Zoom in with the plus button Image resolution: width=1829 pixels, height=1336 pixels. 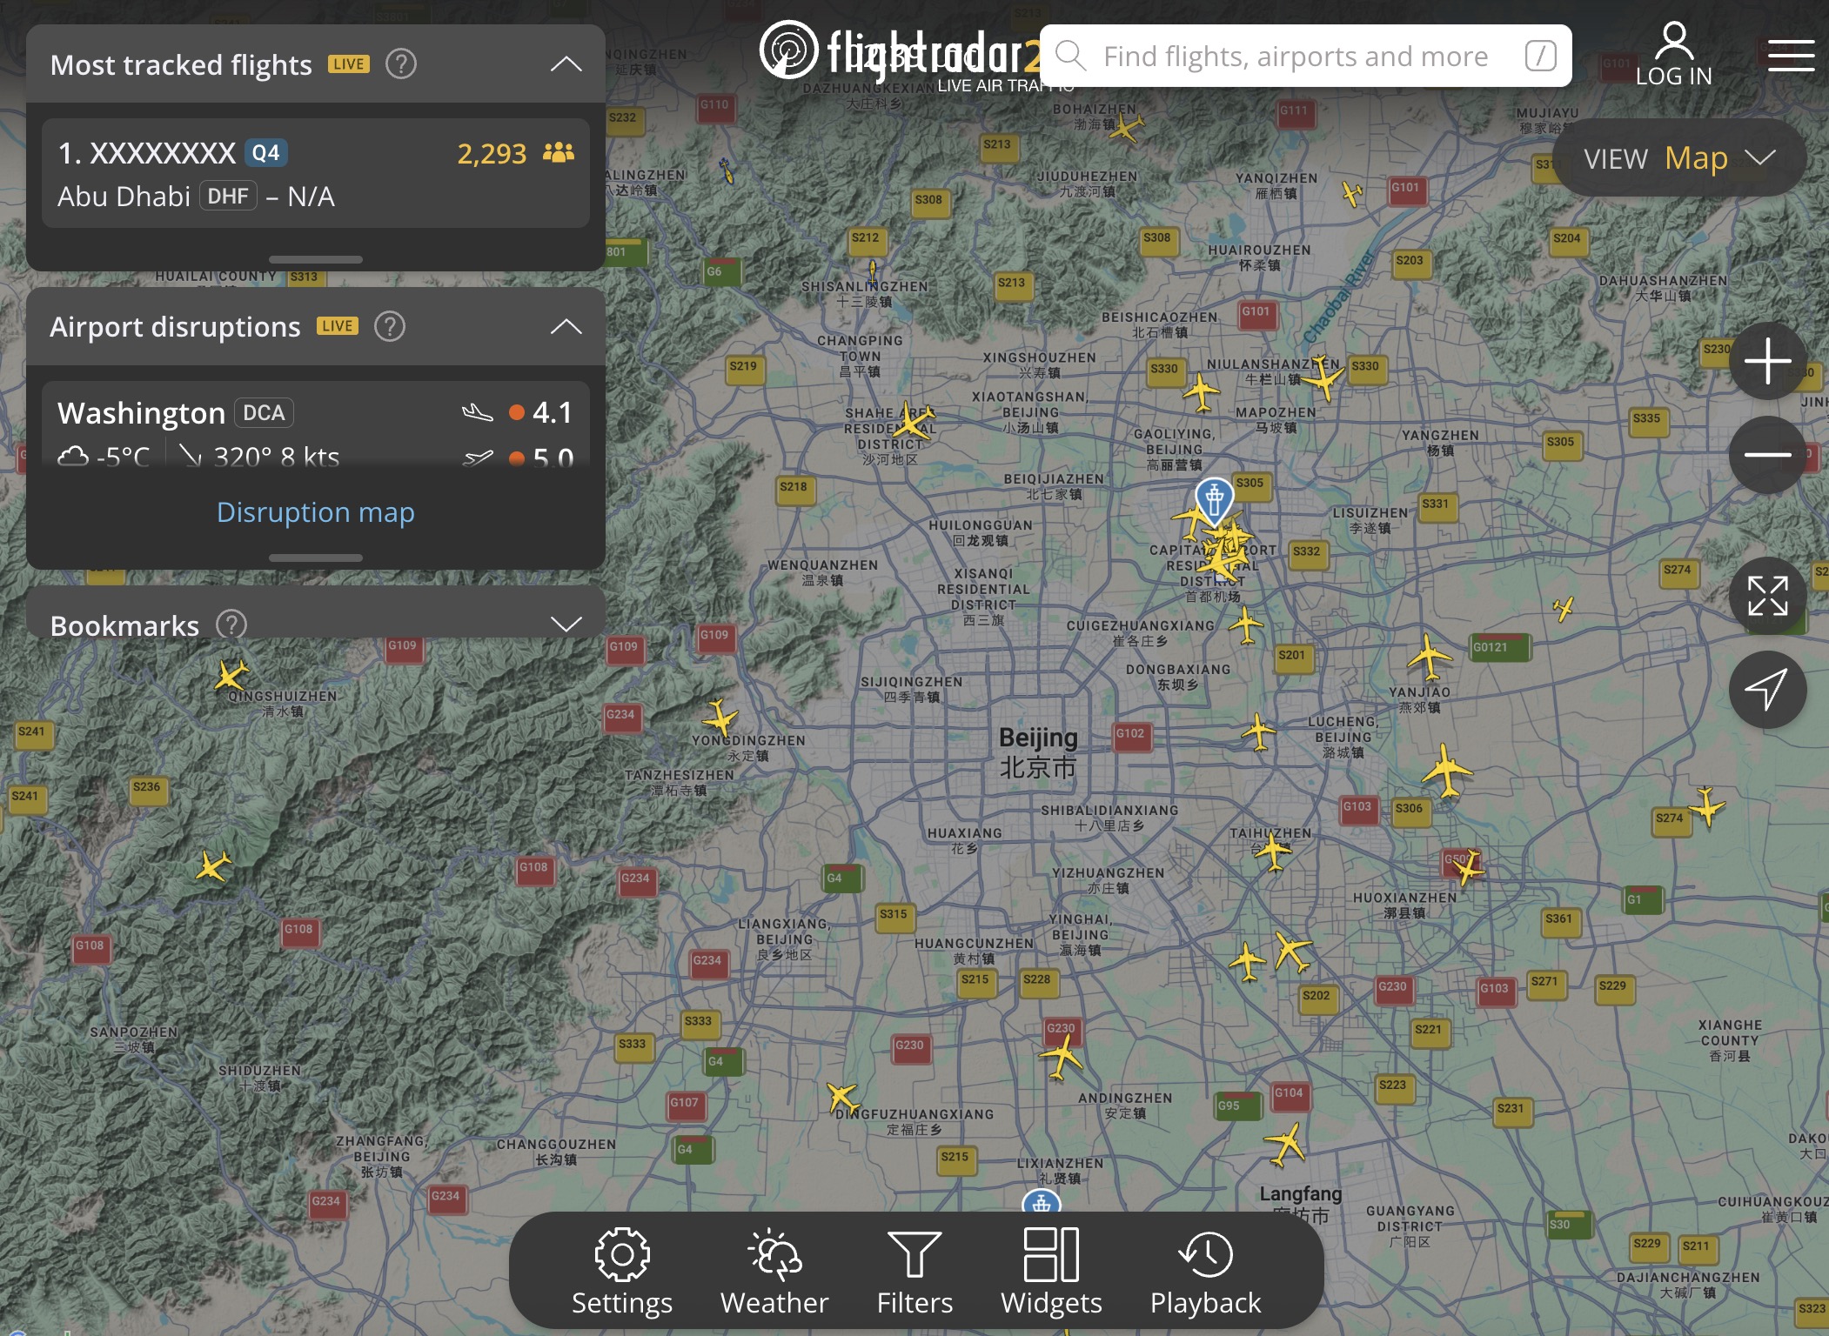coord(1767,361)
